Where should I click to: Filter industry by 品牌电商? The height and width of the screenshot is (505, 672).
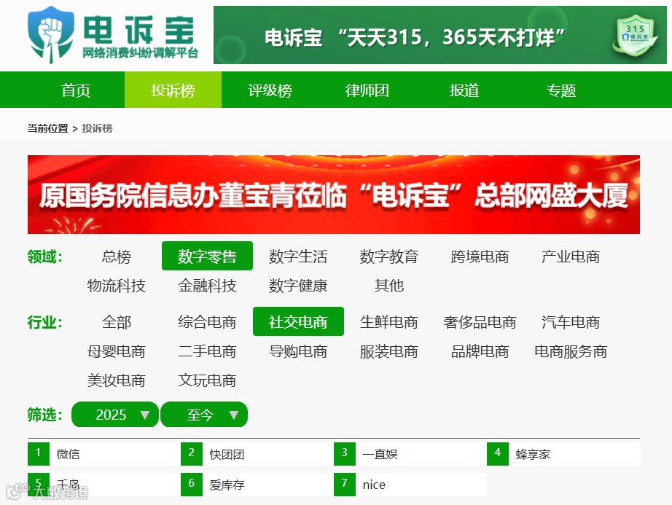480,351
